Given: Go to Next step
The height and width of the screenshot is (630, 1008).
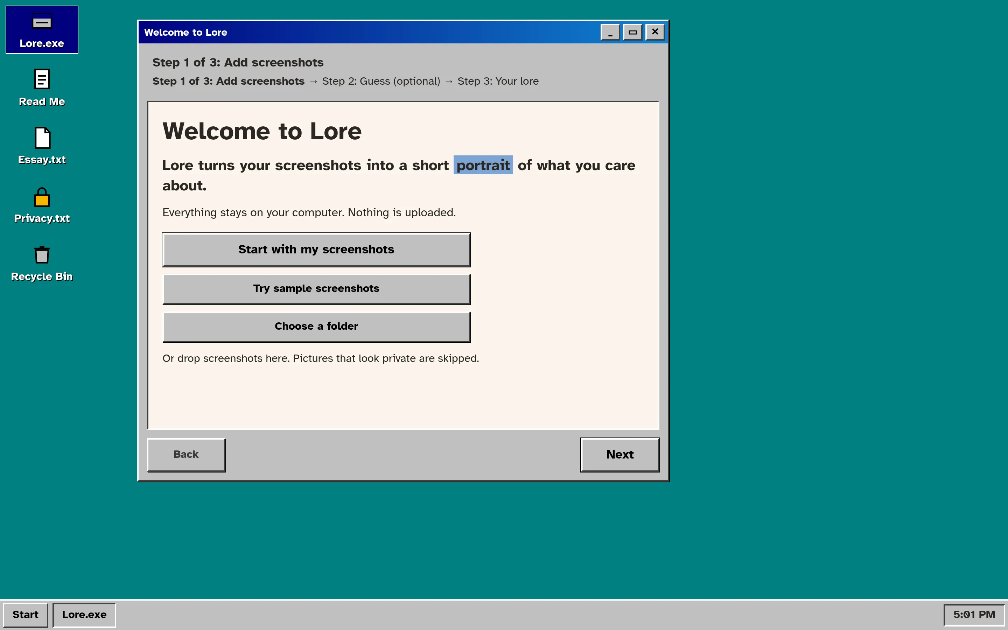Looking at the screenshot, I should pos(620,455).
